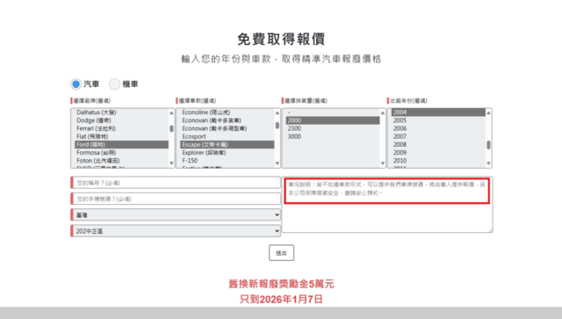Choose Econovan 載卡多廂型車 model

(x=227, y=128)
